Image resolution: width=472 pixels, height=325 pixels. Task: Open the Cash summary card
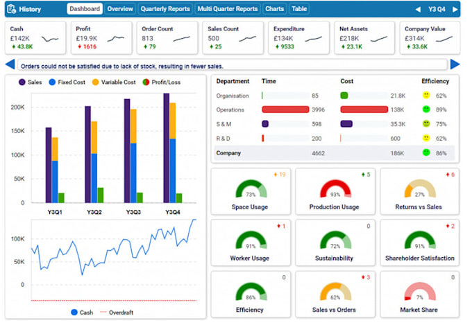pos(36,39)
